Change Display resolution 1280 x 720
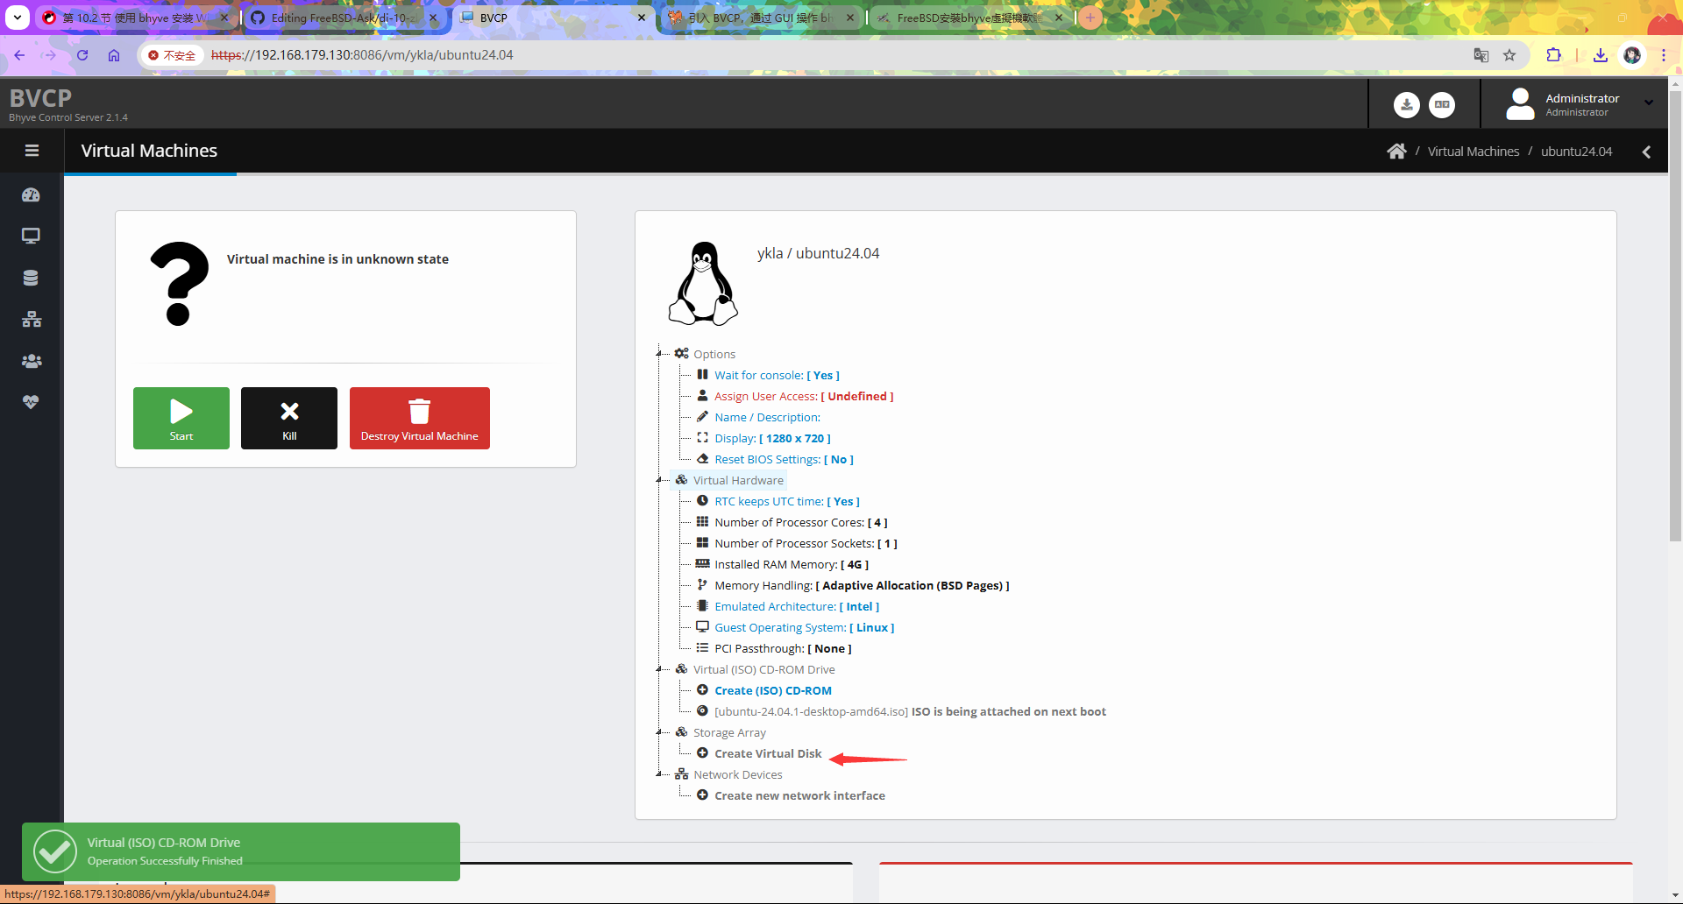1683x904 pixels. coord(772,438)
